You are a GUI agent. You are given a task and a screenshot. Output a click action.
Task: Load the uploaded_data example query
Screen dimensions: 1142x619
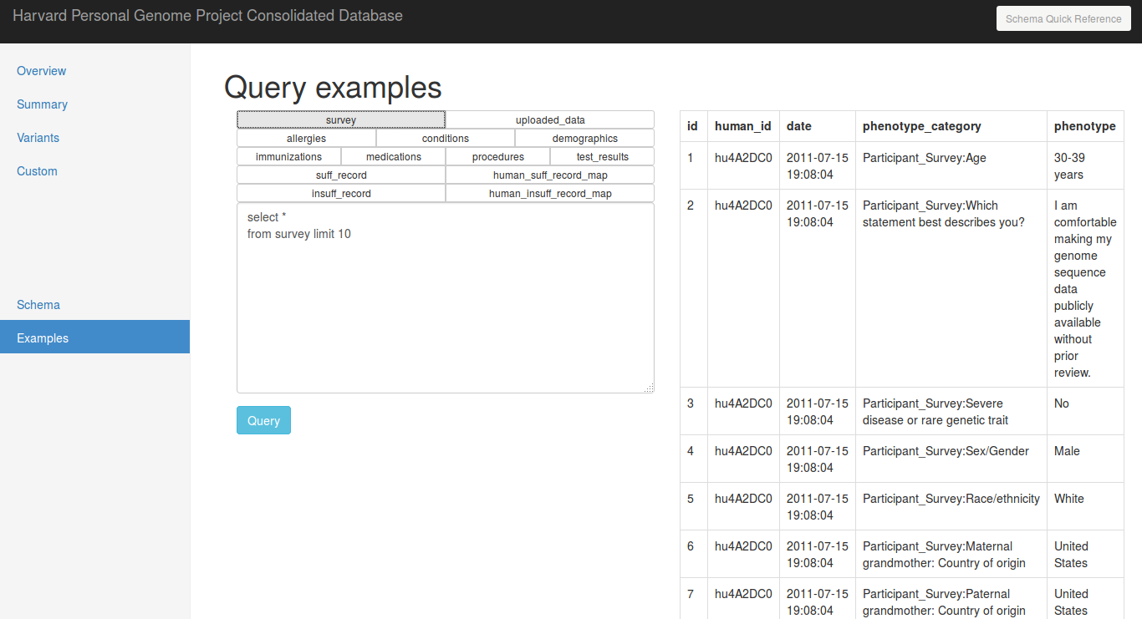(x=550, y=120)
